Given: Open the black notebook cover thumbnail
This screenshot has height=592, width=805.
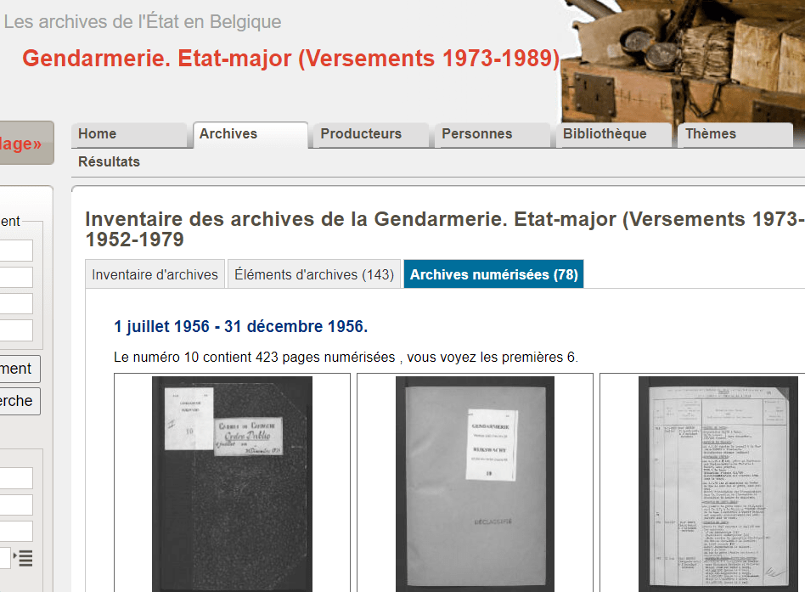Looking at the screenshot, I should coord(232,484).
